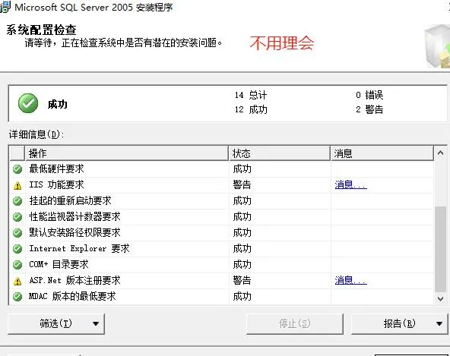
Task: Open 消息 link for IIS 功能要求
Action: pos(350,184)
